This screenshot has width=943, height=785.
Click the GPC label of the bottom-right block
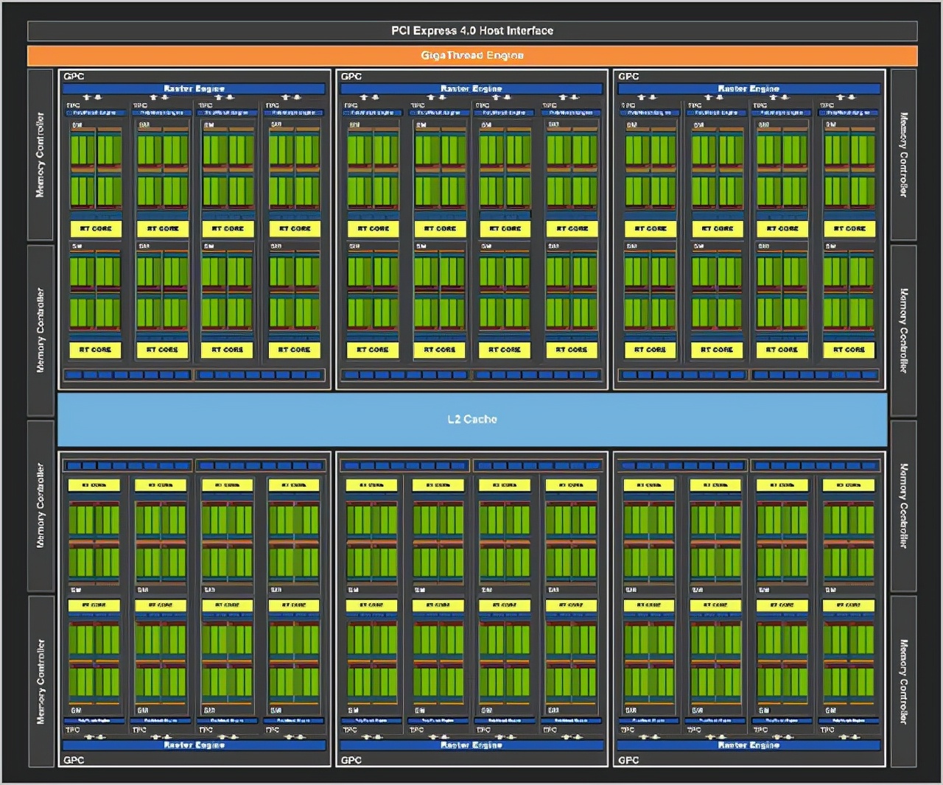pos(628,760)
